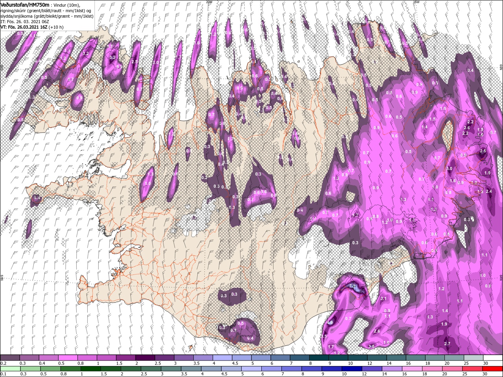
Task: Click the snow-scale swatch between 6 and 7
Action: coord(280,358)
